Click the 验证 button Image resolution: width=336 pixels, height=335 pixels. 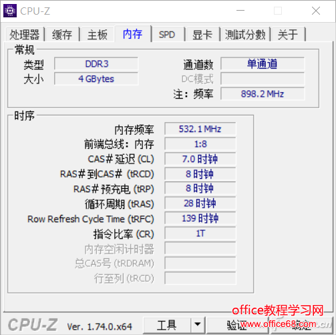point(237,325)
